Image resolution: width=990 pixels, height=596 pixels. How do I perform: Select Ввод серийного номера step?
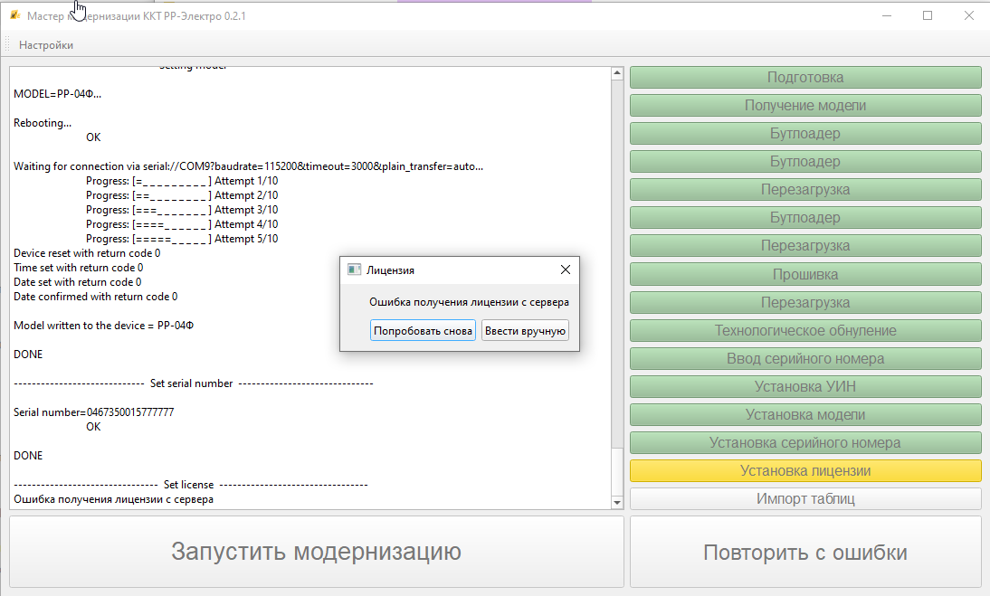[x=805, y=358]
